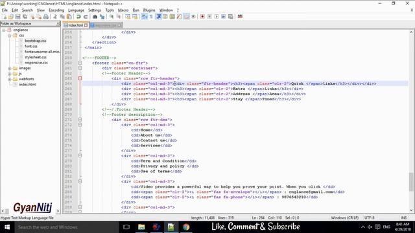
Task: Click the Zoom In toolbar icon
Action: point(112,17)
